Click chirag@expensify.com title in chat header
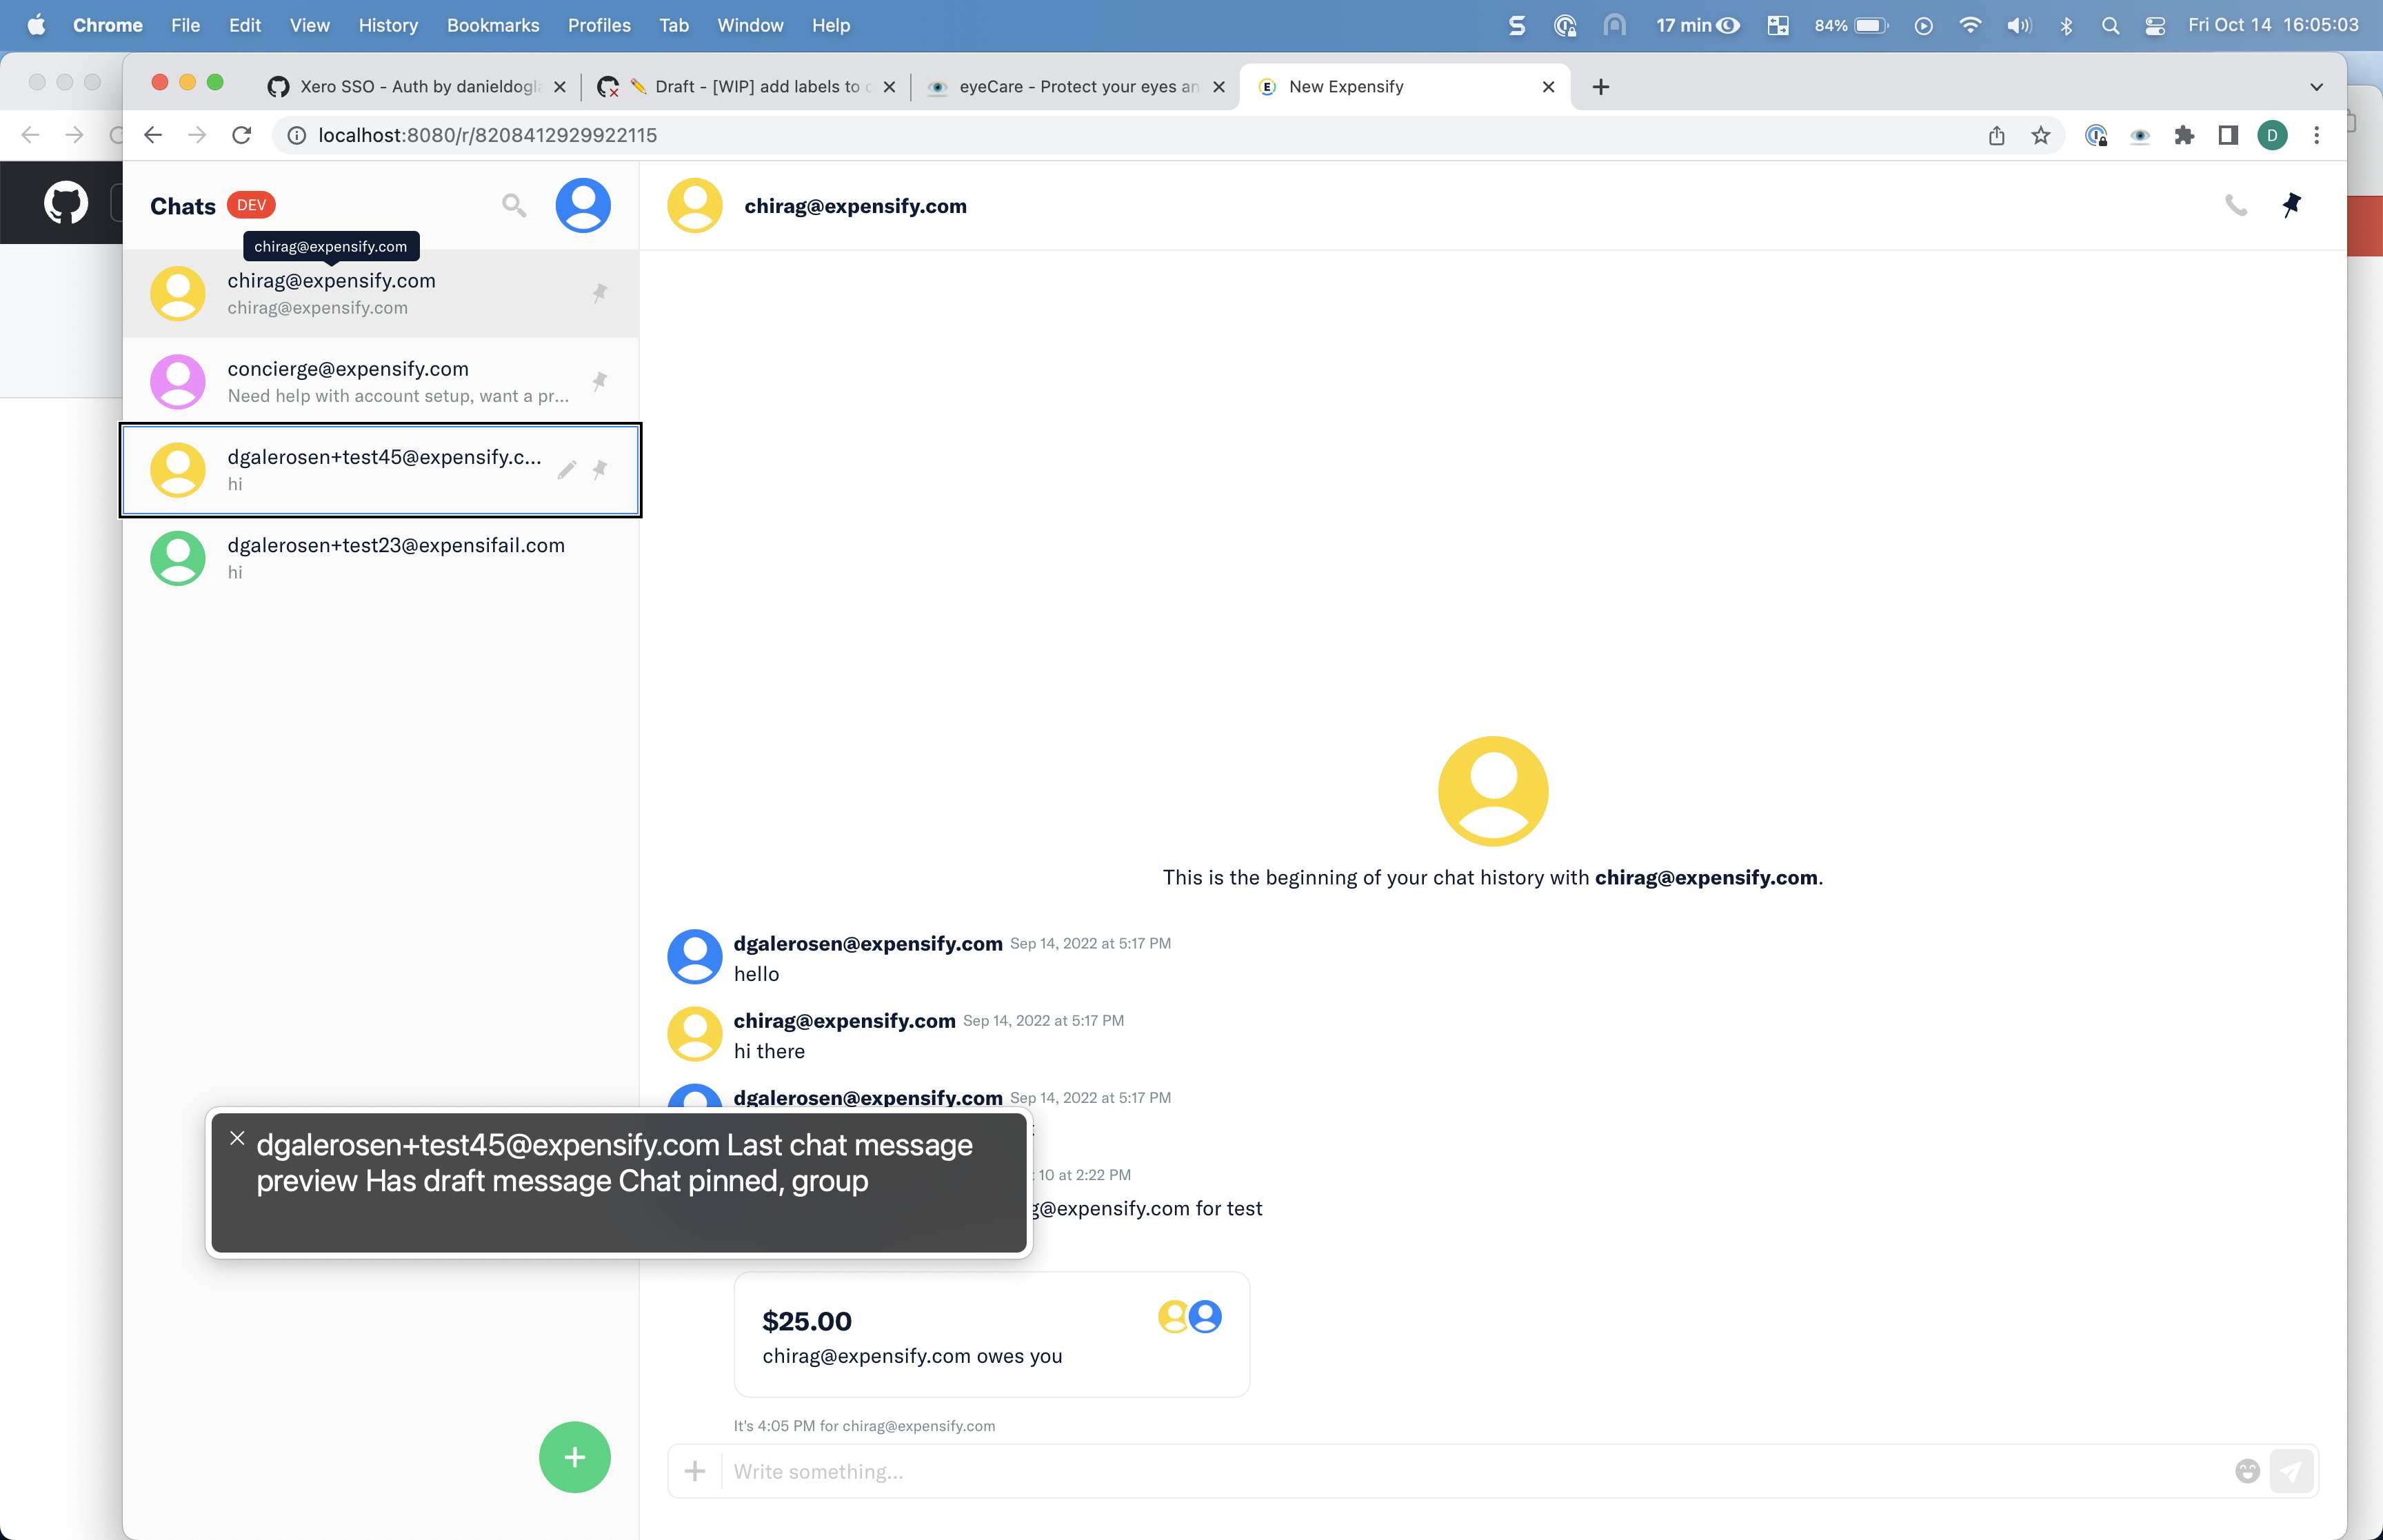The width and height of the screenshot is (2383, 1540). [x=855, y=206]
